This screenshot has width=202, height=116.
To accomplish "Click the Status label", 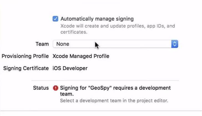I will (x=41, y=88).
